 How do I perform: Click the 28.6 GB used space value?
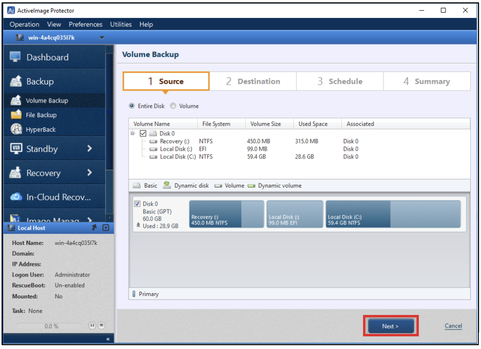(304, 157)
